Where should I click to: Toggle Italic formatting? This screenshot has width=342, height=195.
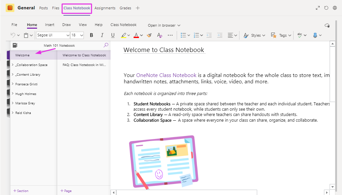(x=102, y=35)
